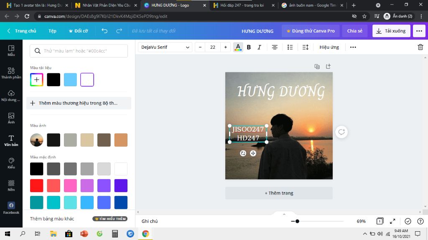Select the white document color swatch
This screenshot has height=240, width=428.
pos(87,80)
